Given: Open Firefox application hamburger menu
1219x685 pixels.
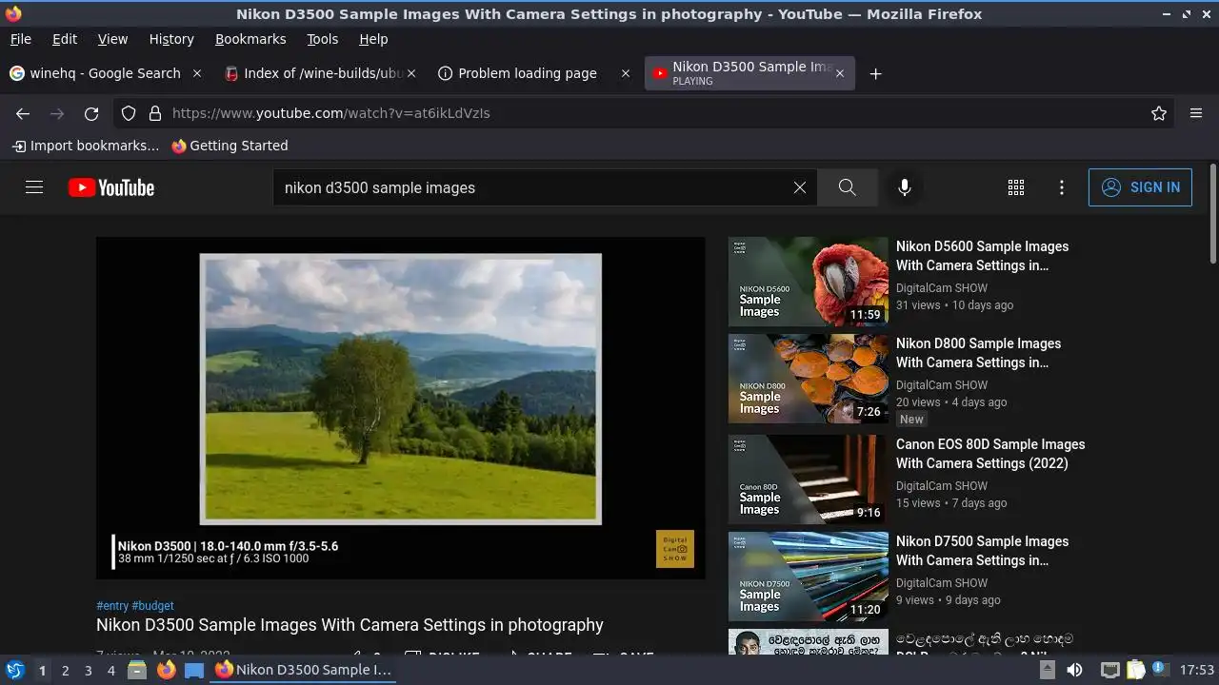Looking at the screenshot, I should point(1196,113).
